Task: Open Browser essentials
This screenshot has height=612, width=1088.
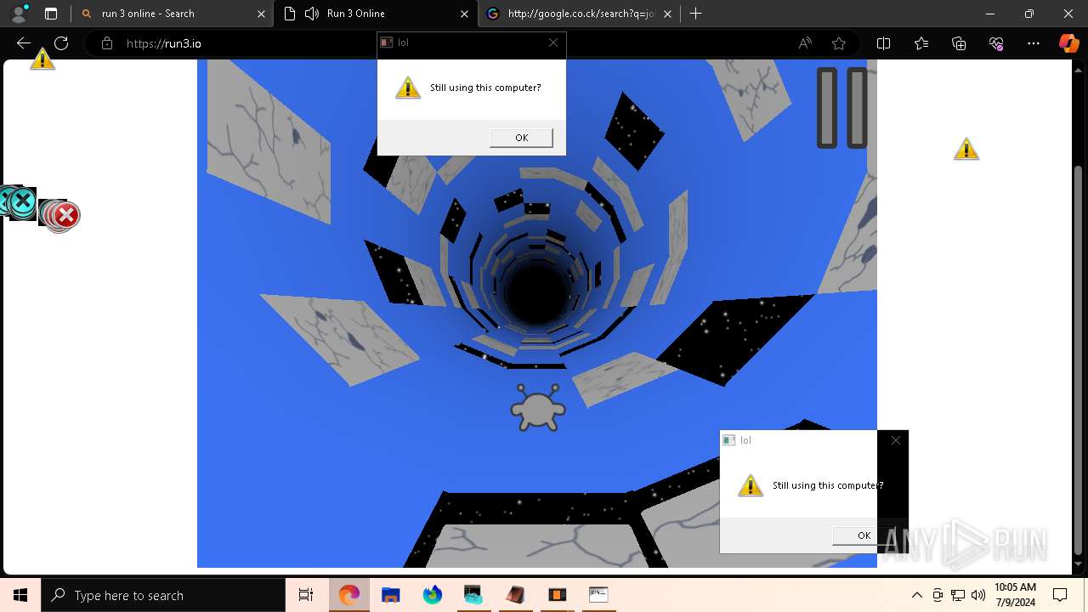Action: tap(996, 43)
